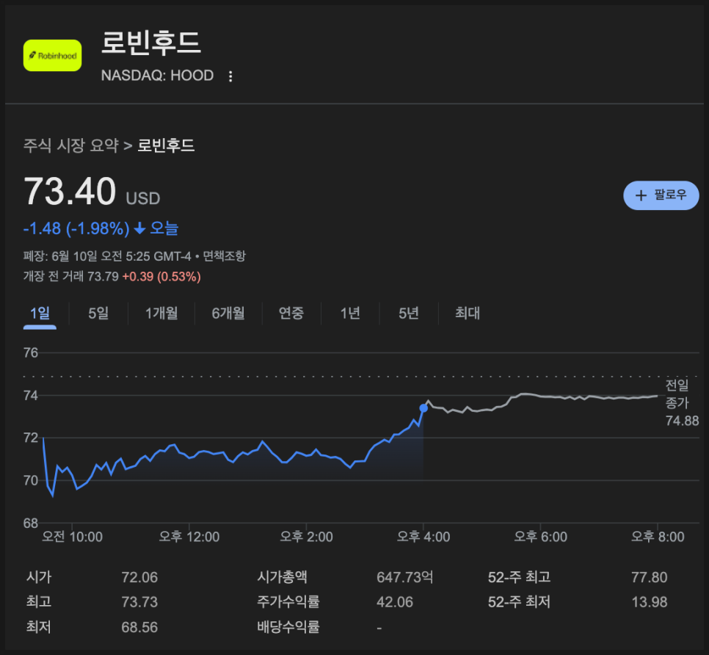This screenshot has height=655, width=709.
Task: Click the 팔로우 follow button
Action: [x=661, y=195]
